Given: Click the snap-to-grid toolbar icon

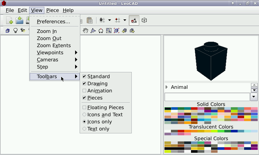Looking at the screenshot, I should click(x=118, y=20).
